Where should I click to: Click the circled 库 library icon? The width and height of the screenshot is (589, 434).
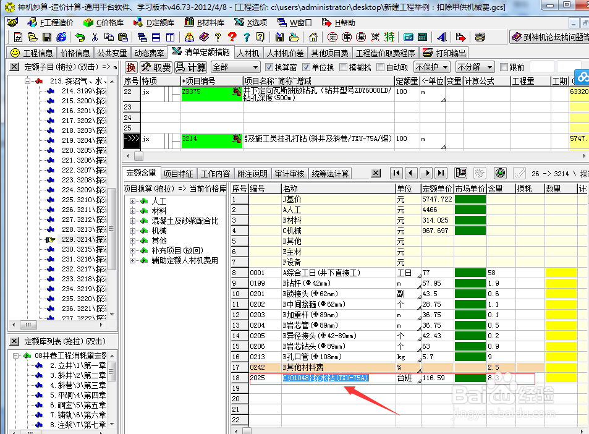(x=347, y=37)
